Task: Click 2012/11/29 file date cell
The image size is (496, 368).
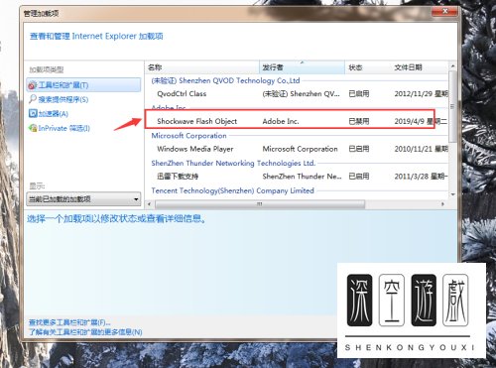Action: click(421, 94)
